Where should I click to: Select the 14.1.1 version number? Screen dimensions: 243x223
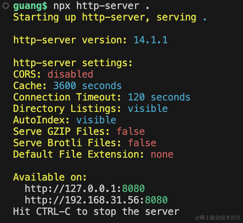[151, 40]
